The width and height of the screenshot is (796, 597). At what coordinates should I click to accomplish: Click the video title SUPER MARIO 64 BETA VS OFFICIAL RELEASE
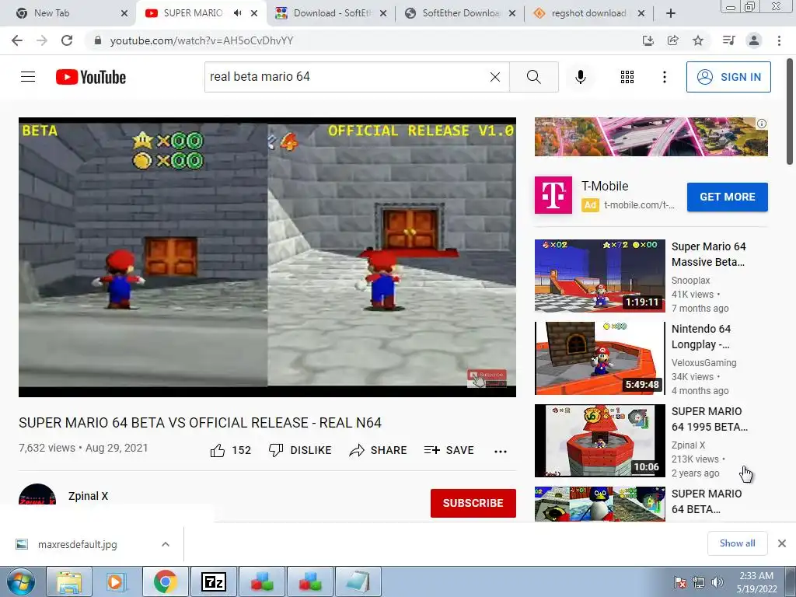200,423
